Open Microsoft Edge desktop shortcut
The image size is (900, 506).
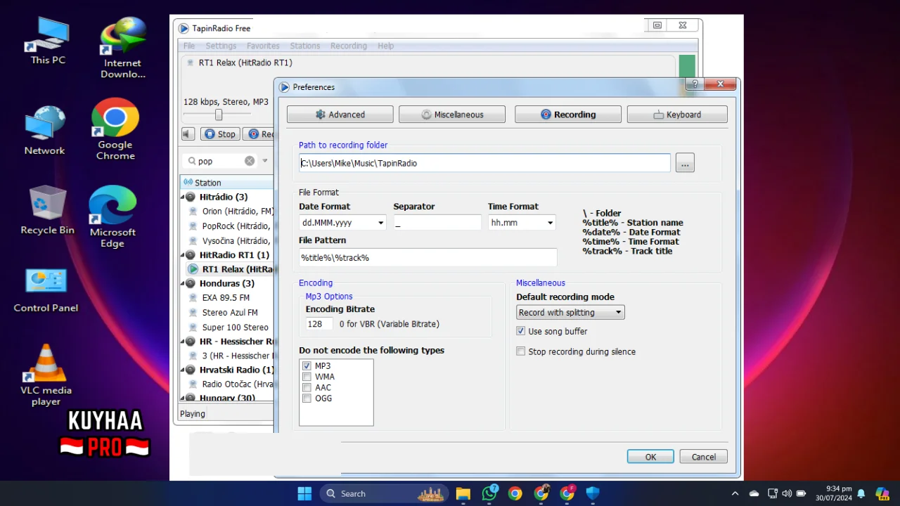coord(112,216)
